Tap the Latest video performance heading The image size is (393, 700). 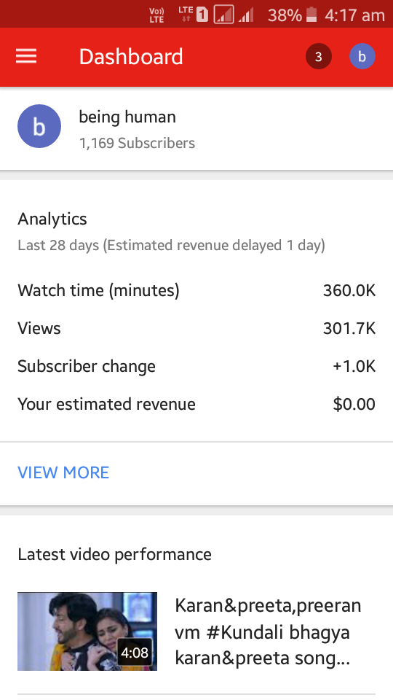pos(114,554)
